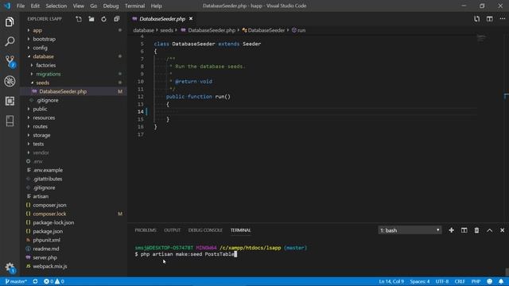Open Changes icon in editor toolbar
The image size is (509, 286).
(476, 19)
